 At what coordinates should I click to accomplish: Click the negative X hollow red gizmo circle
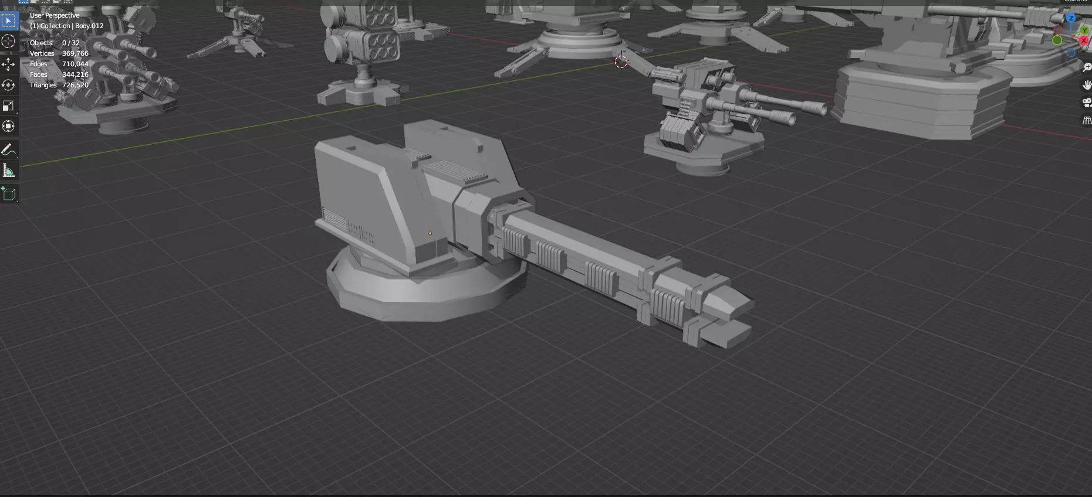pos(1059,30)
